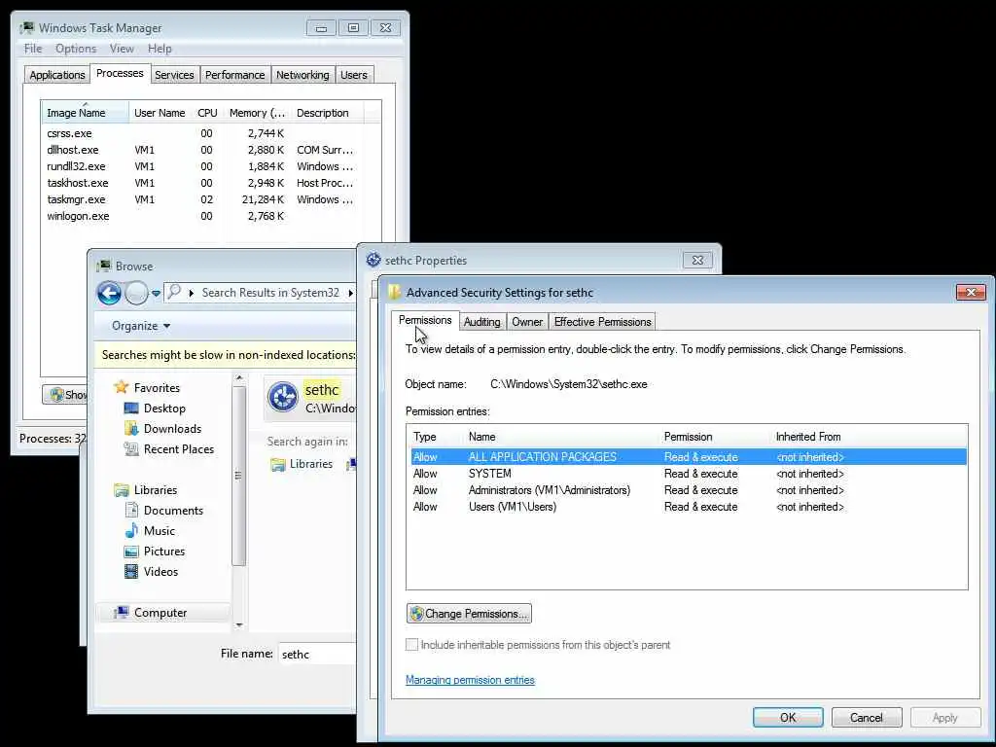Sort processes by User Name column
This screenshot has width=996, height=747.
pos(160,113)
